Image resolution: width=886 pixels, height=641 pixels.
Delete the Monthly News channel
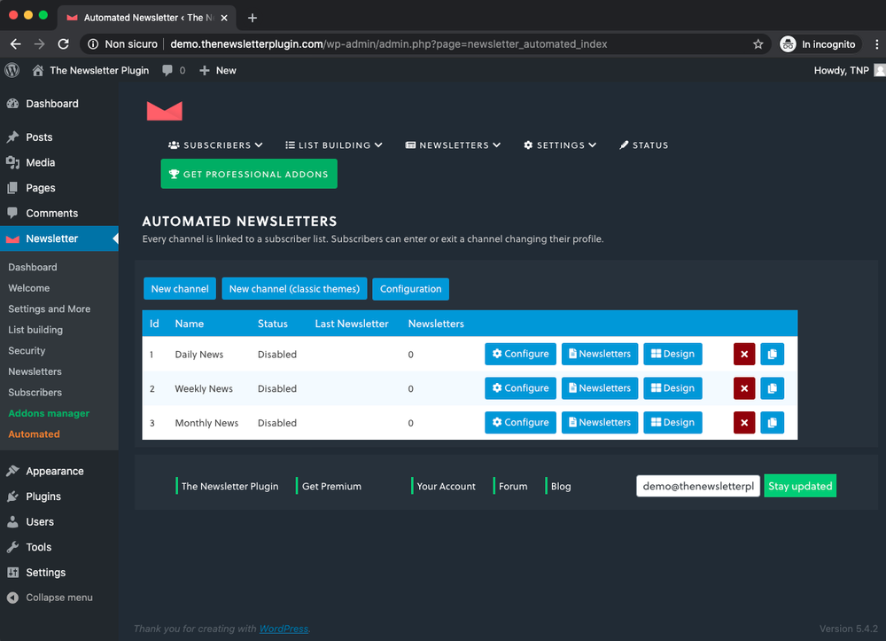pyautogui.click(x=744, y=423)
